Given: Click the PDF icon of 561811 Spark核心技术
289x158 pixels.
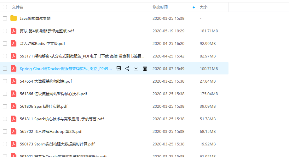Looking at the screenshot, I should tap(14, 119).
